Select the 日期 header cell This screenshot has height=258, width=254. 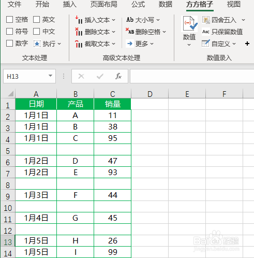(36, 104)
